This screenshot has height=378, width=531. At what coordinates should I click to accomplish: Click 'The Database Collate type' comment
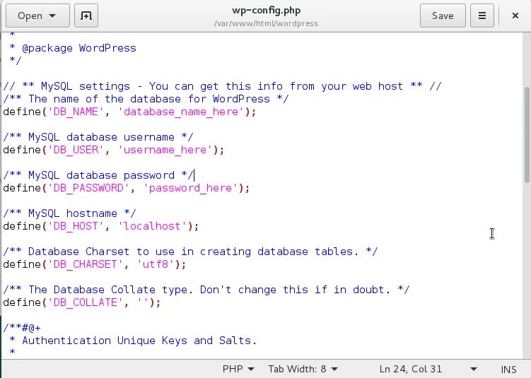point(206,290)
